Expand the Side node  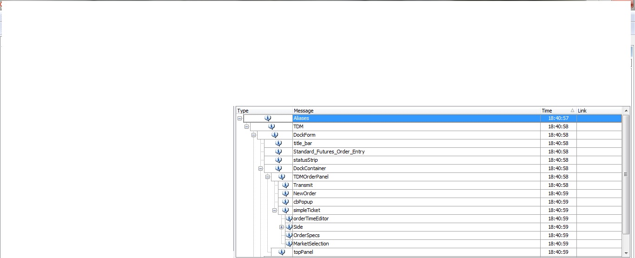(x=281, y=227)
